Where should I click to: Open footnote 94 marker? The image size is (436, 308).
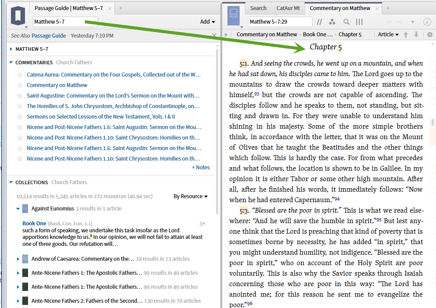[x=337, y=199]
